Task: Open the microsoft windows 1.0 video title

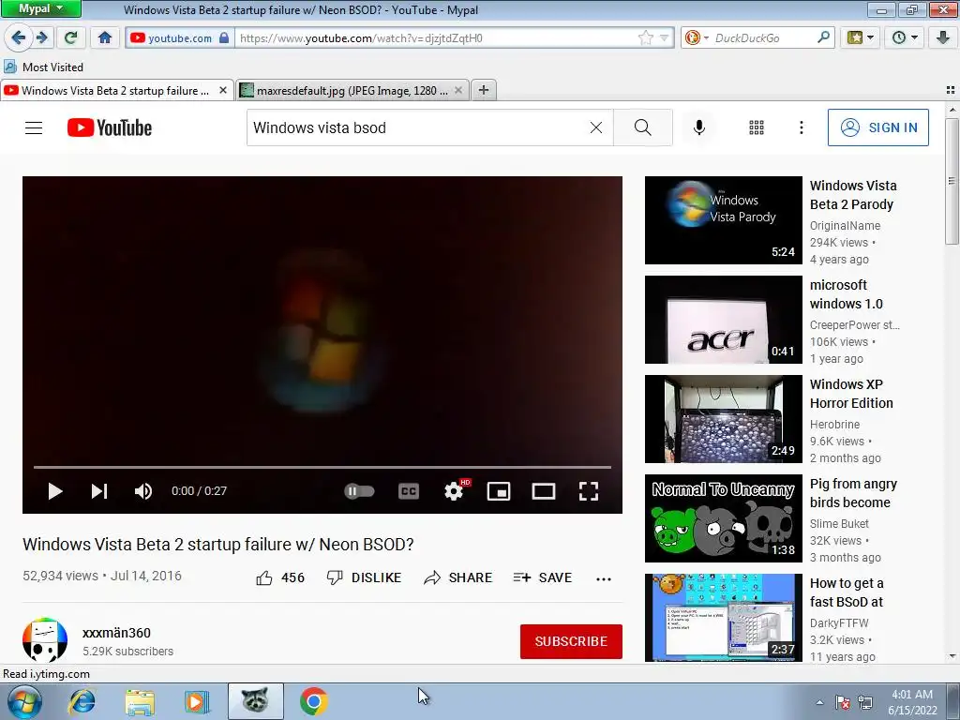Action: pyautogui.click(x=847, y=294)
